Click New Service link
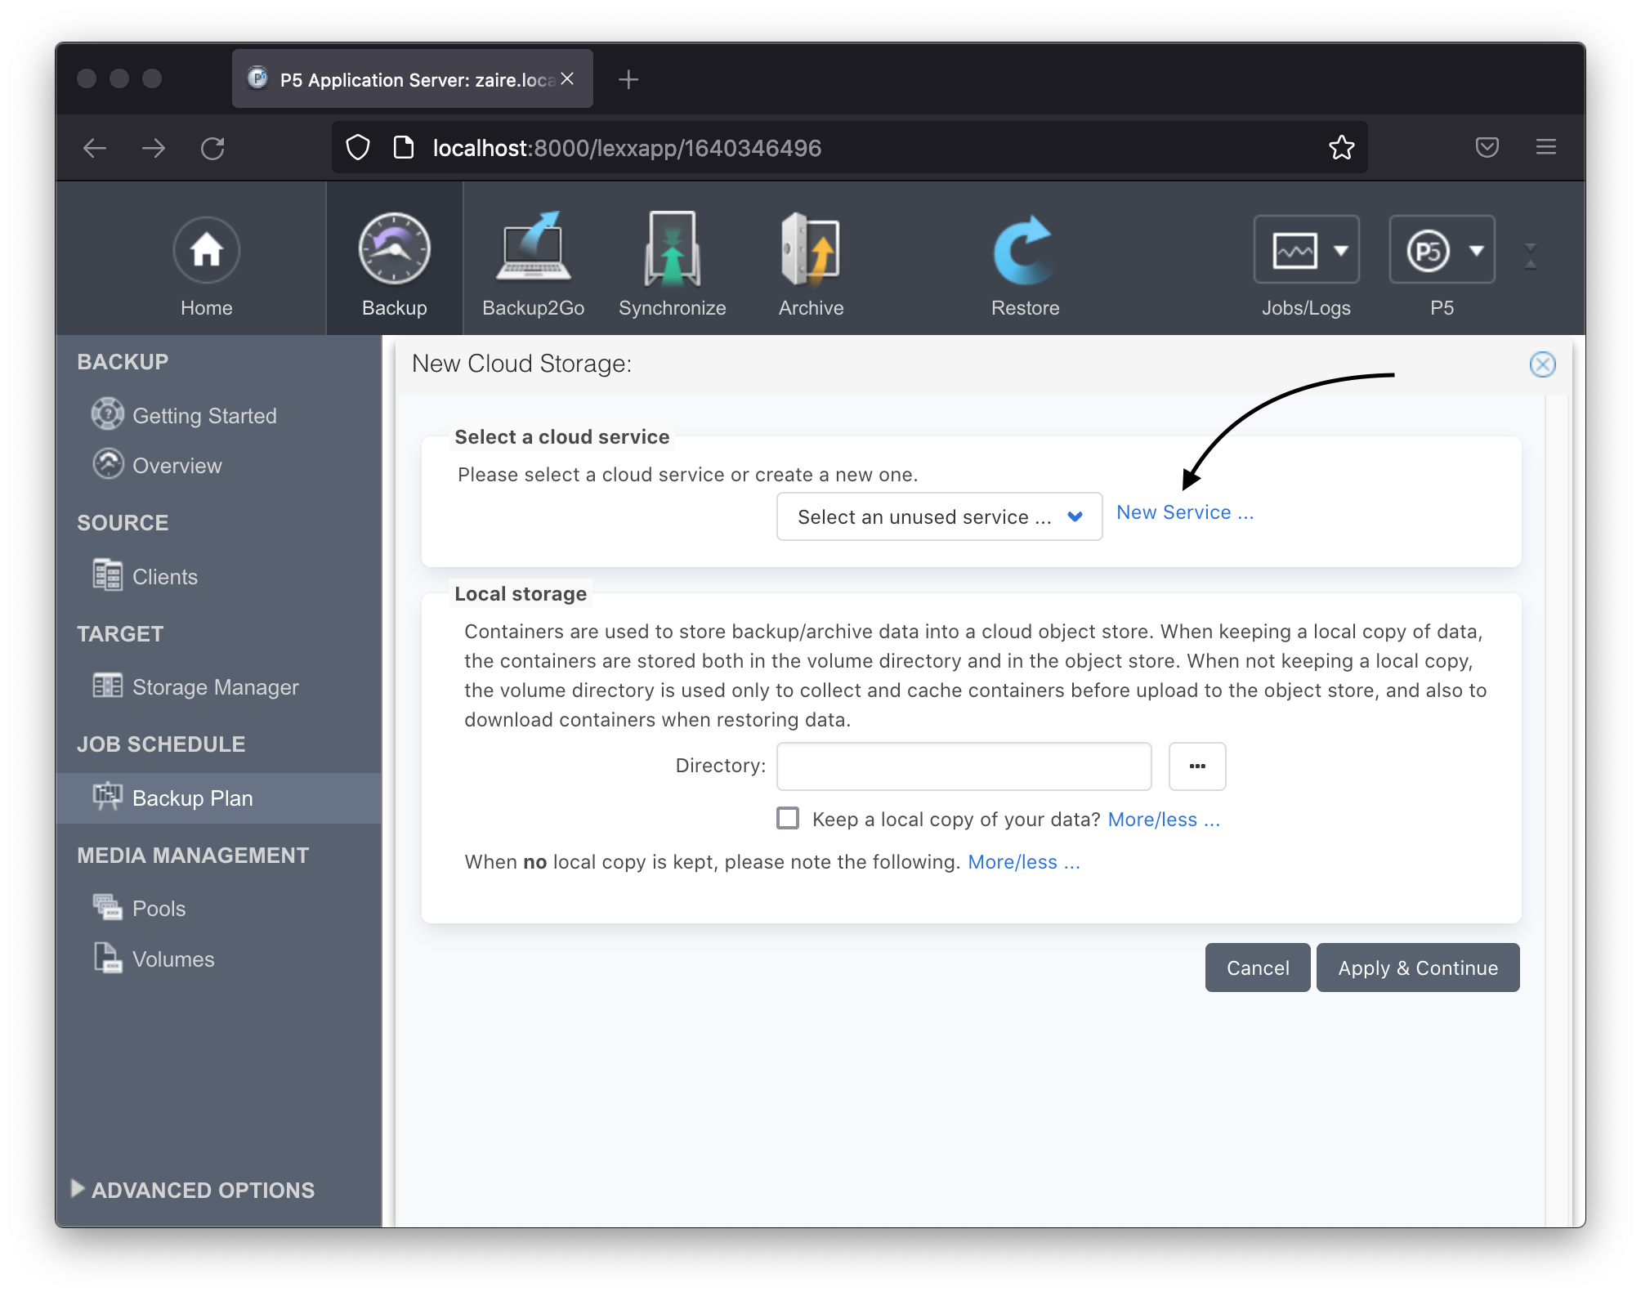 (x=1184, y=510)
